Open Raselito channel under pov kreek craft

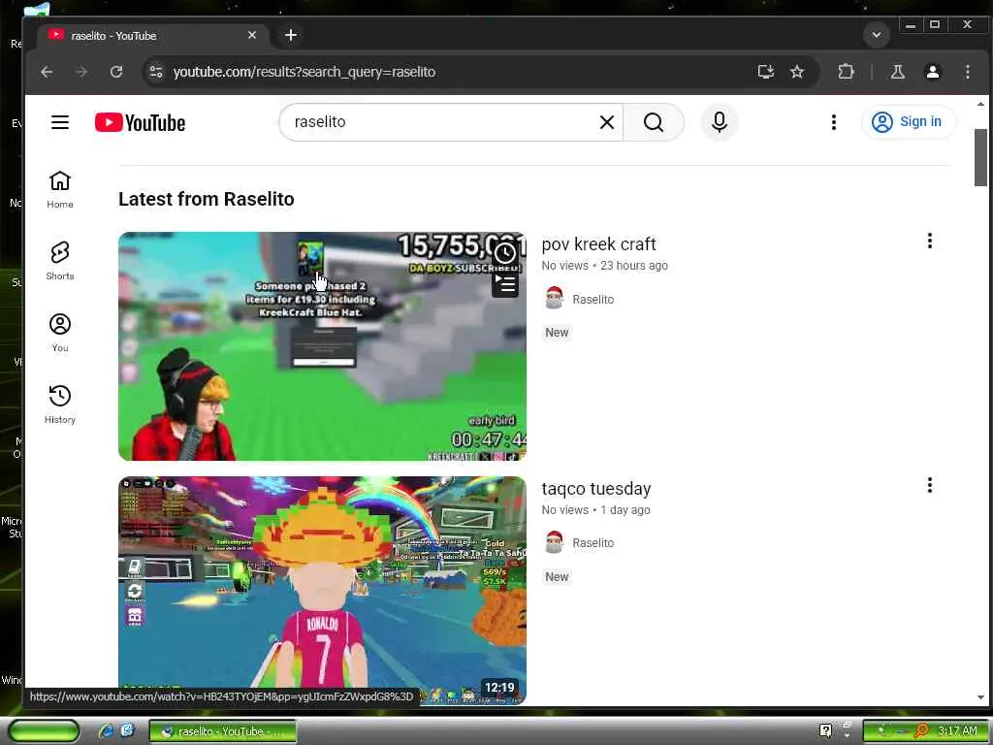coord(593,299)
